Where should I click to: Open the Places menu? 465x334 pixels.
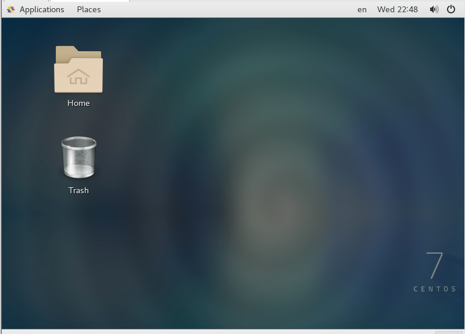pos(88,9)
